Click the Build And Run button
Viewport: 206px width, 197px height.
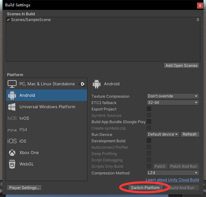tap(182, 188)
